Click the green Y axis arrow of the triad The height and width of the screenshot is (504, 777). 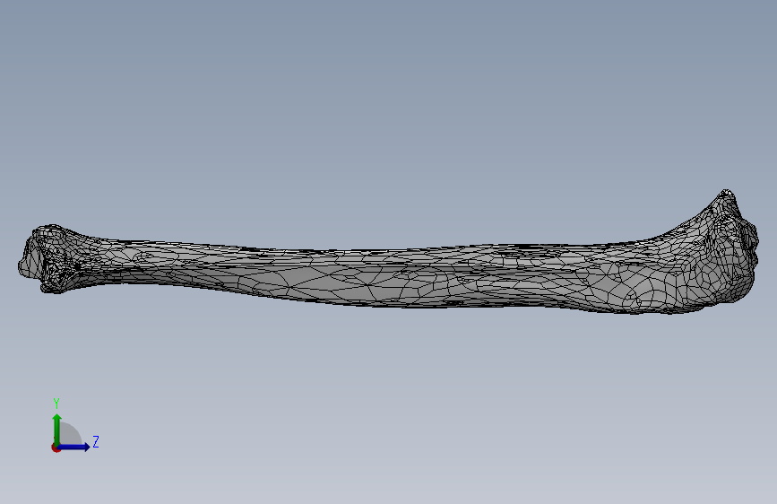point(57,430)
